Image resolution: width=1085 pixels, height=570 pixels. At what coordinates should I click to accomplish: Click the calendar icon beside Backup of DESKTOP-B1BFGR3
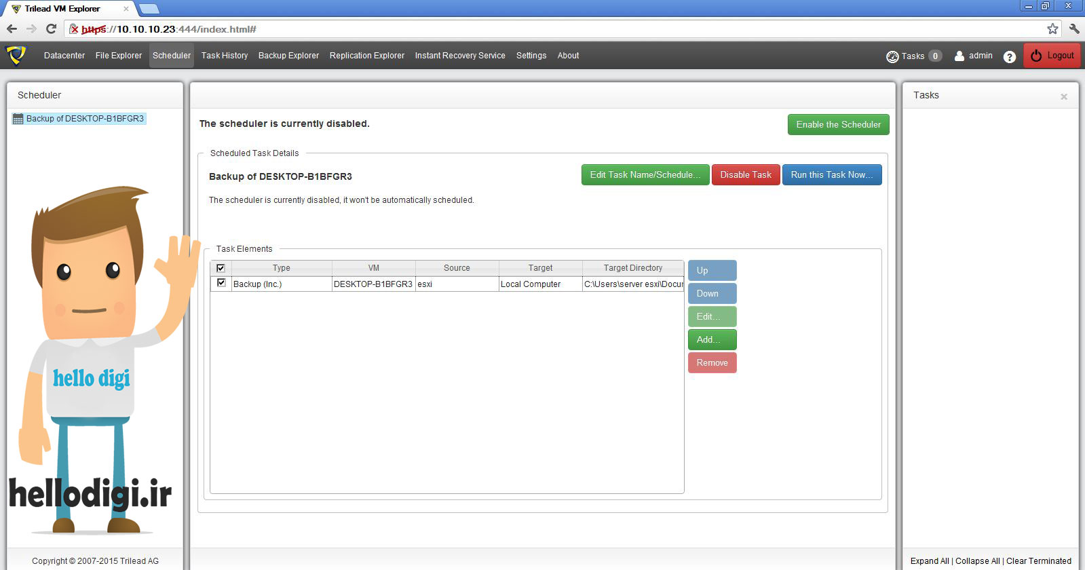point(18,119)
